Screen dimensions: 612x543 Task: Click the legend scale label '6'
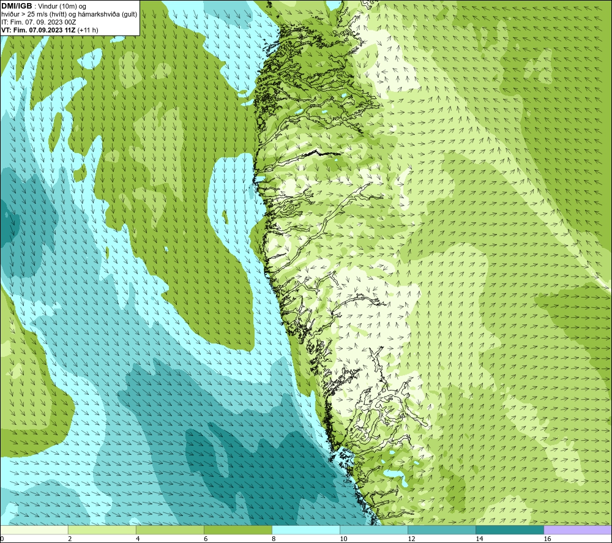206,539
